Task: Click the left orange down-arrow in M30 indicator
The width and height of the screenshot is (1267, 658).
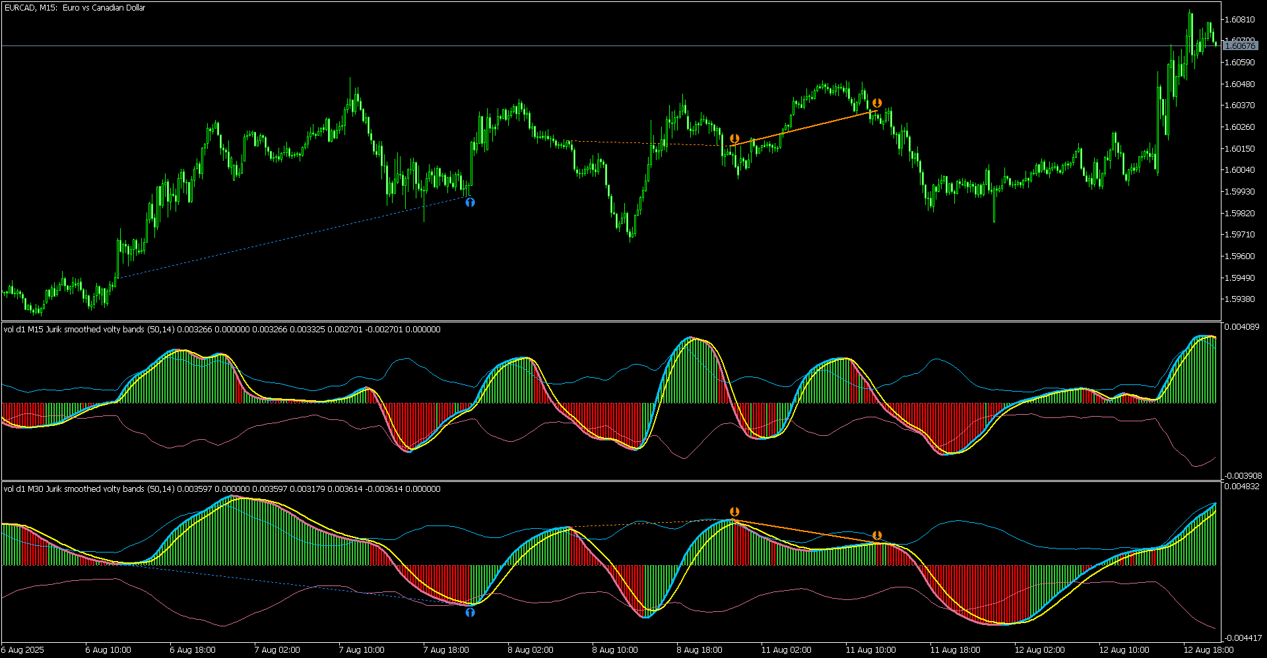Action: 734,512
